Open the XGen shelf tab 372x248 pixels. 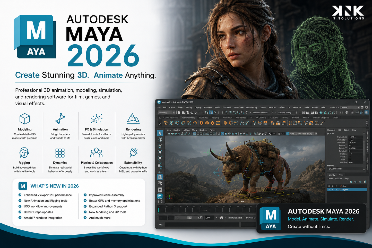tap(336, 118)
